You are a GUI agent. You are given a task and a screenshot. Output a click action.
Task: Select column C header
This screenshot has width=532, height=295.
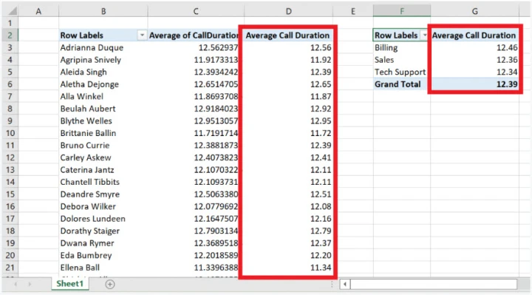pos(196,11)
